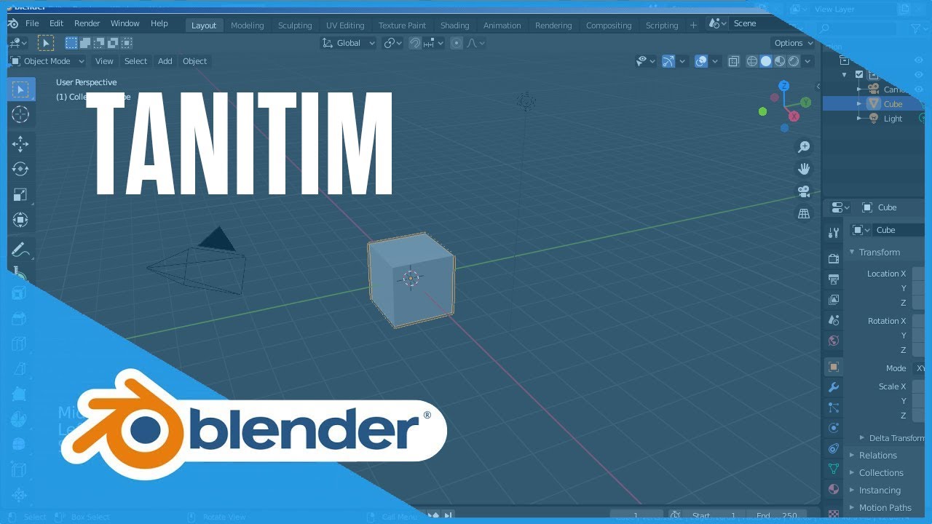Switch perspective/orthographic with grid icon
This screenshot has width=932, height=524.
coord(804,214)
